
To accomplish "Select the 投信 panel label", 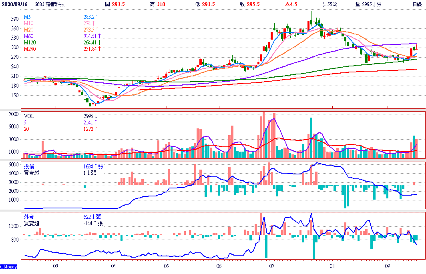I will coord(29,166).
